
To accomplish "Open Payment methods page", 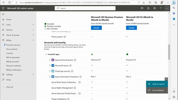I will [x=13, y=66].
